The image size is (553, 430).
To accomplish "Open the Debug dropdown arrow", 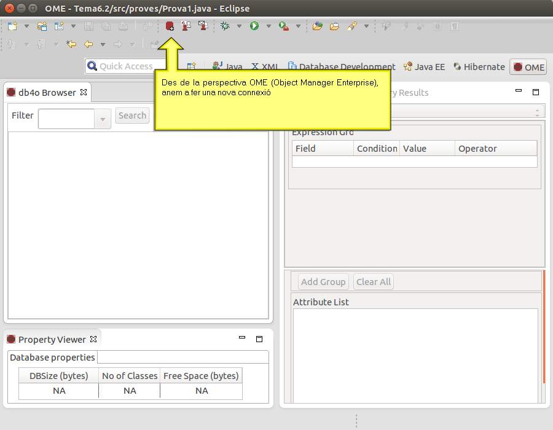I will pos(239,26).
